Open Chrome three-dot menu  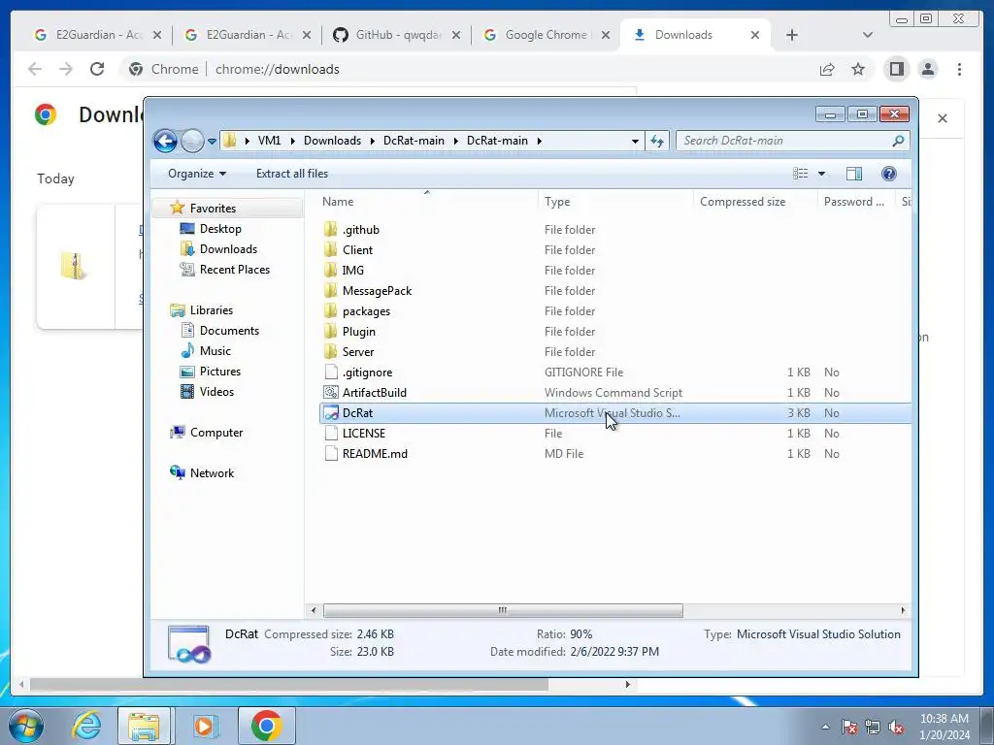[x=959, y=69]
